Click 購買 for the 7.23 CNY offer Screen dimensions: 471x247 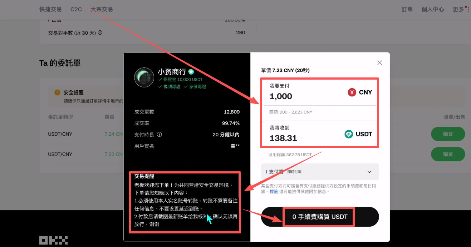(448, 154)
